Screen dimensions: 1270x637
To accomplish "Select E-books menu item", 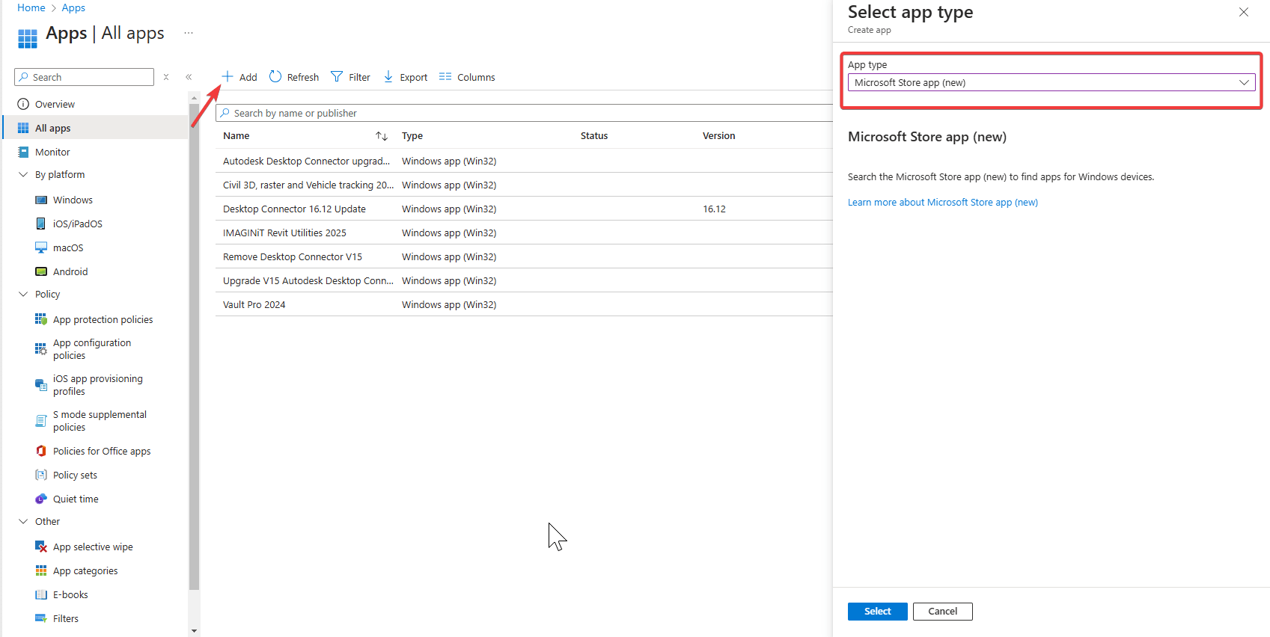I will [70, 594].
